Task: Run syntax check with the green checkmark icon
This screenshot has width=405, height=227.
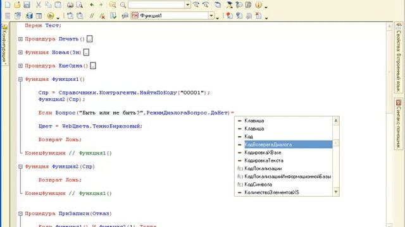Action: coord(113,16)
